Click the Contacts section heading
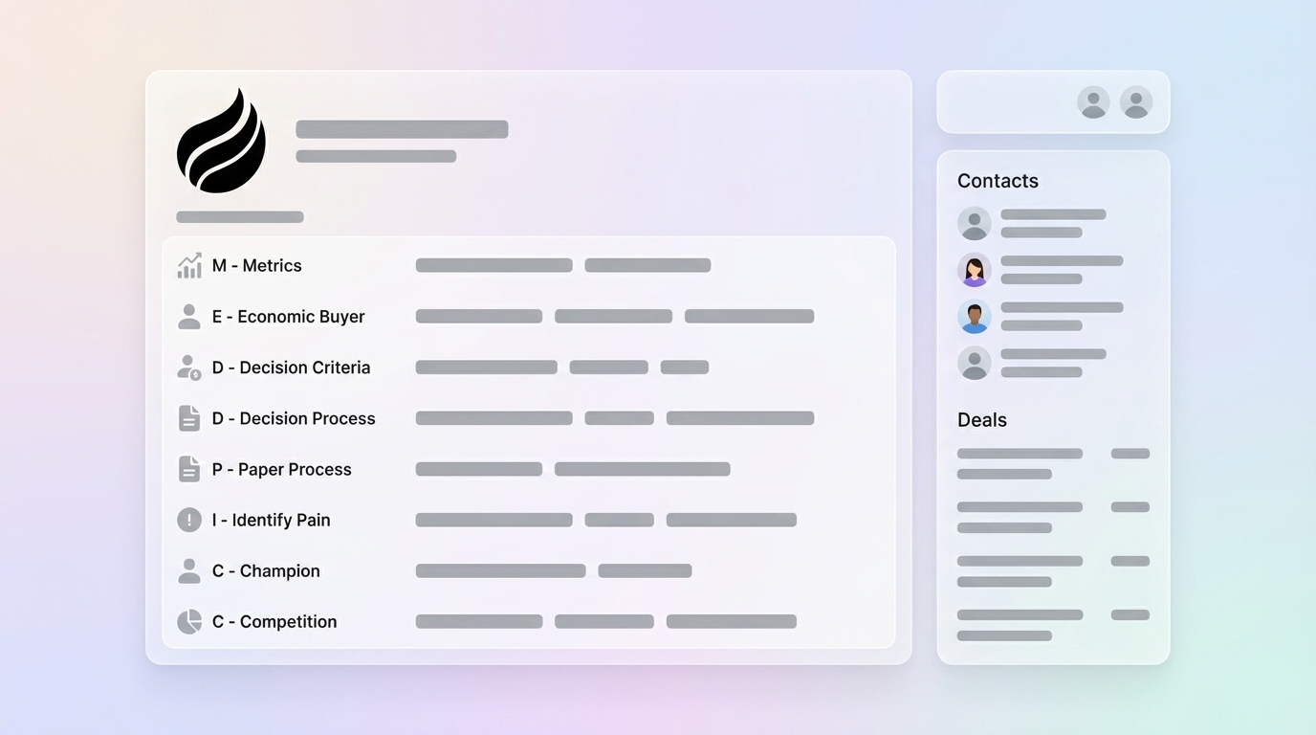Image resolution: width=1316 pixels, height=735 pixels. point(998,181)
